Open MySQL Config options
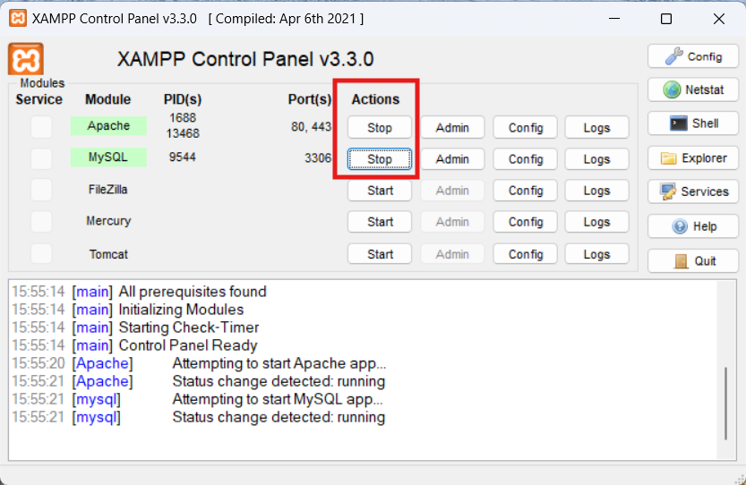The height and width of the screenshot is (485, 746). (x=526, y=159)
